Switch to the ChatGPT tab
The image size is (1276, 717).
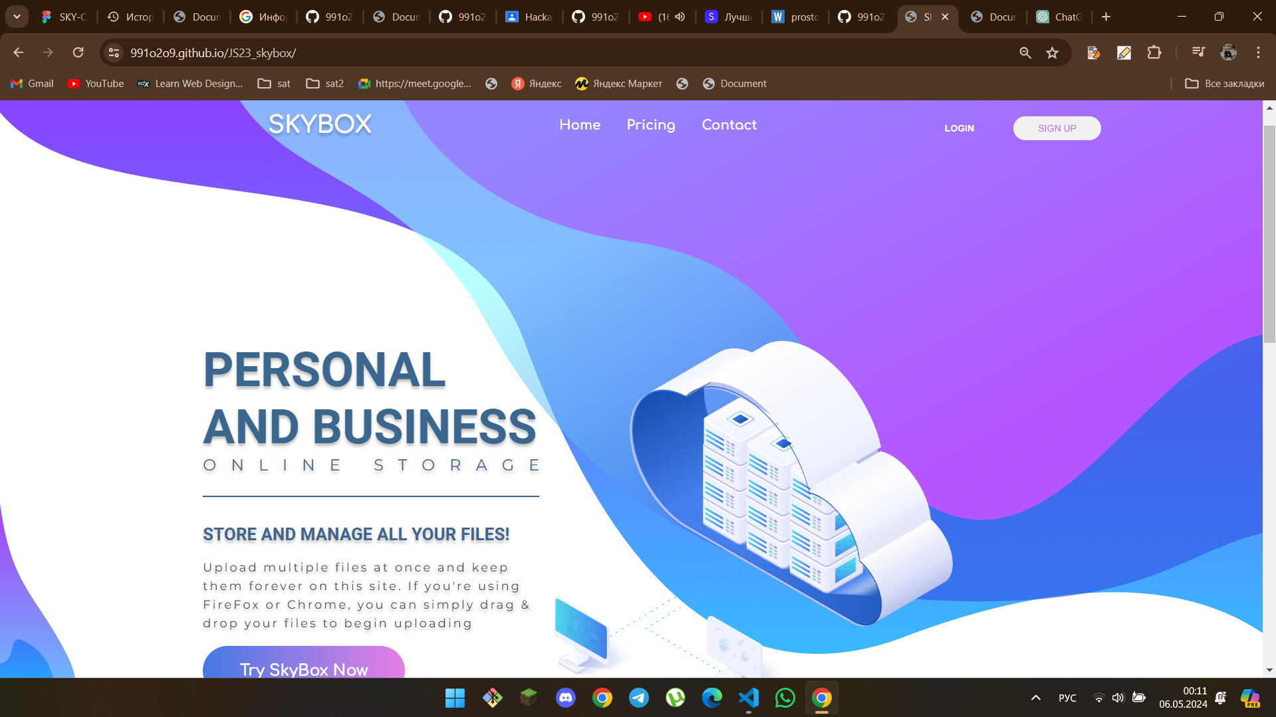pos(1060,17)
